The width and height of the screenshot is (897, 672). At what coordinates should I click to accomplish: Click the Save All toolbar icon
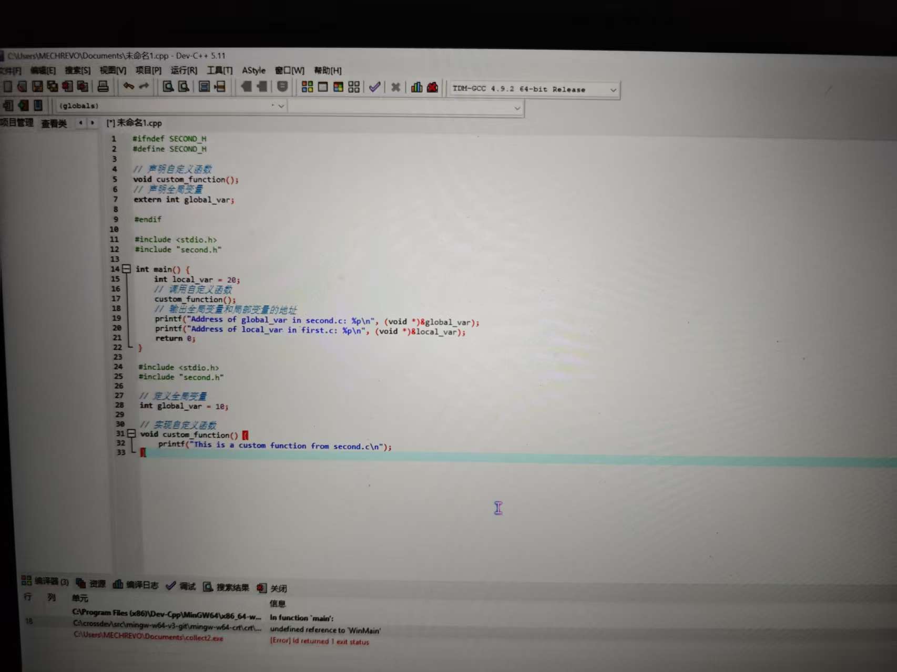[x=53, y=86]
